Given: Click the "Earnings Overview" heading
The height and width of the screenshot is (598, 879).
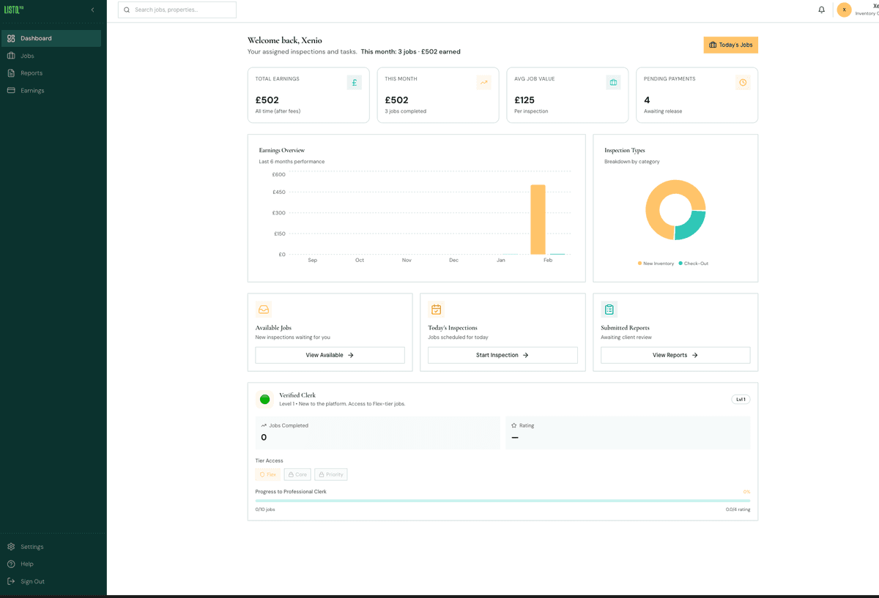Looking at the screenshot, I should coord(282,150).
